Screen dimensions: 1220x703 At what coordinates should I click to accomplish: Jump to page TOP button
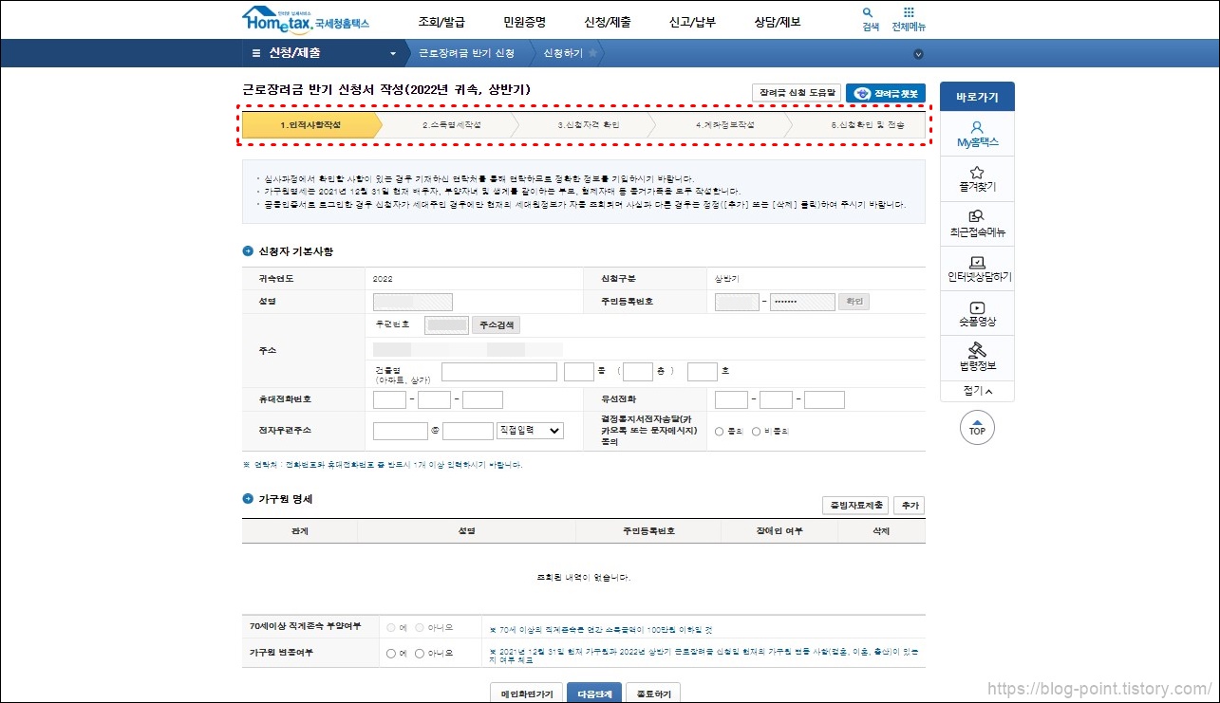[x=977, y=428]
